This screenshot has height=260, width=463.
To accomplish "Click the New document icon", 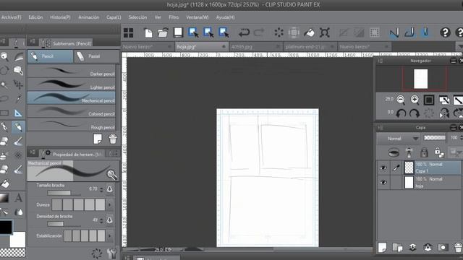I will 148,32.
